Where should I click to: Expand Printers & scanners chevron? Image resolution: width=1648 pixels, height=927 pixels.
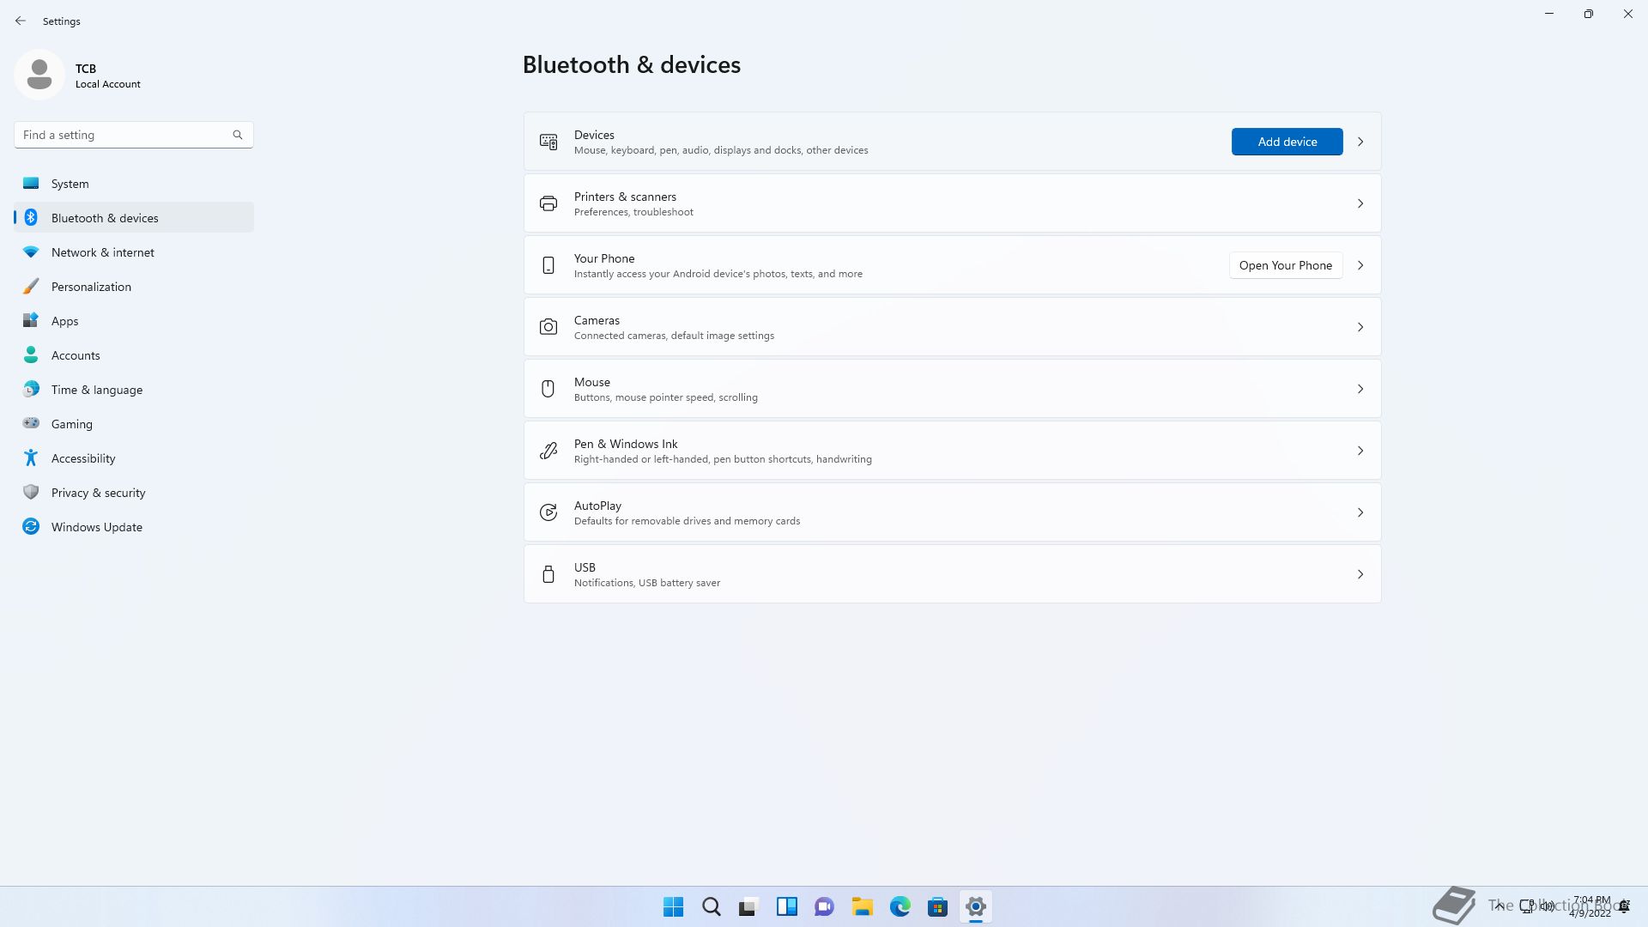[x=1360, y=203]
